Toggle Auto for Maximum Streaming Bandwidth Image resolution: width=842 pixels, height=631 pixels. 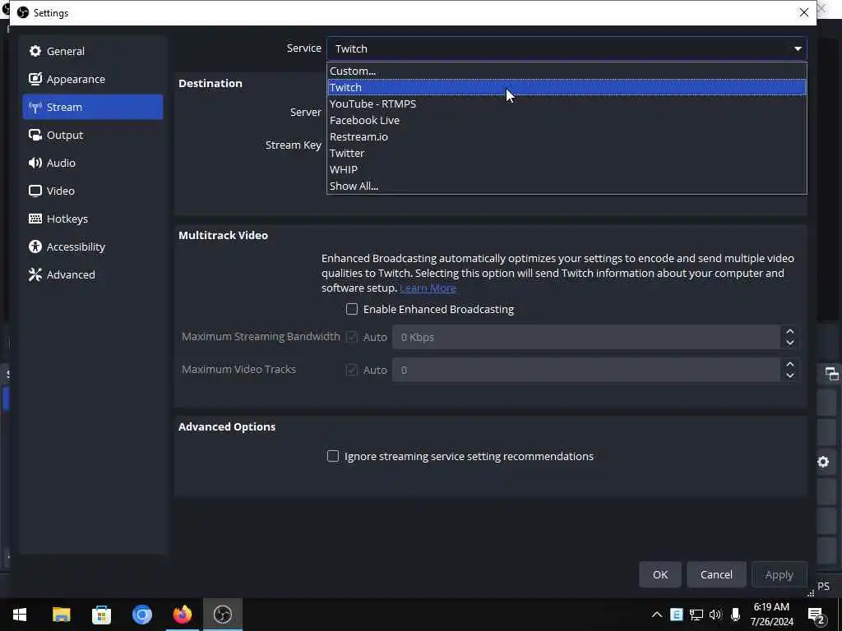click(352, 337)
